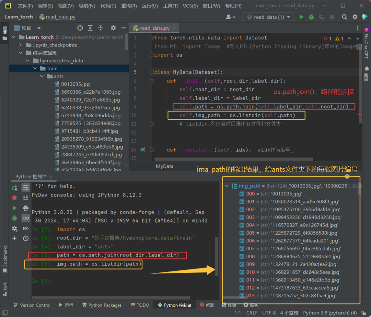Open console command history clock icon
Viewport: 371px width, 317px height.
26,238
